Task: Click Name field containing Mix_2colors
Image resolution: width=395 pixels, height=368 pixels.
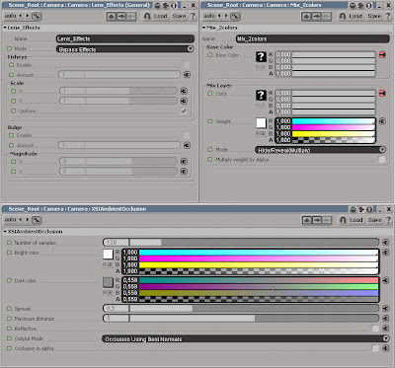Action: tap(313, 38)
